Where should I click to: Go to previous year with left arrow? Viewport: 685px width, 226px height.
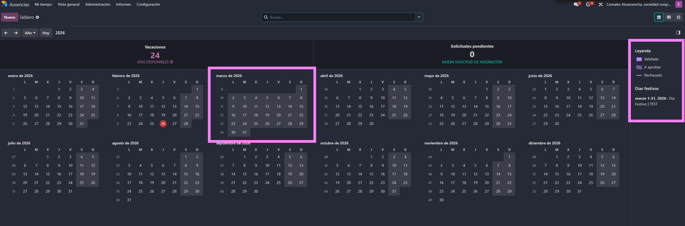pos(6,33)
